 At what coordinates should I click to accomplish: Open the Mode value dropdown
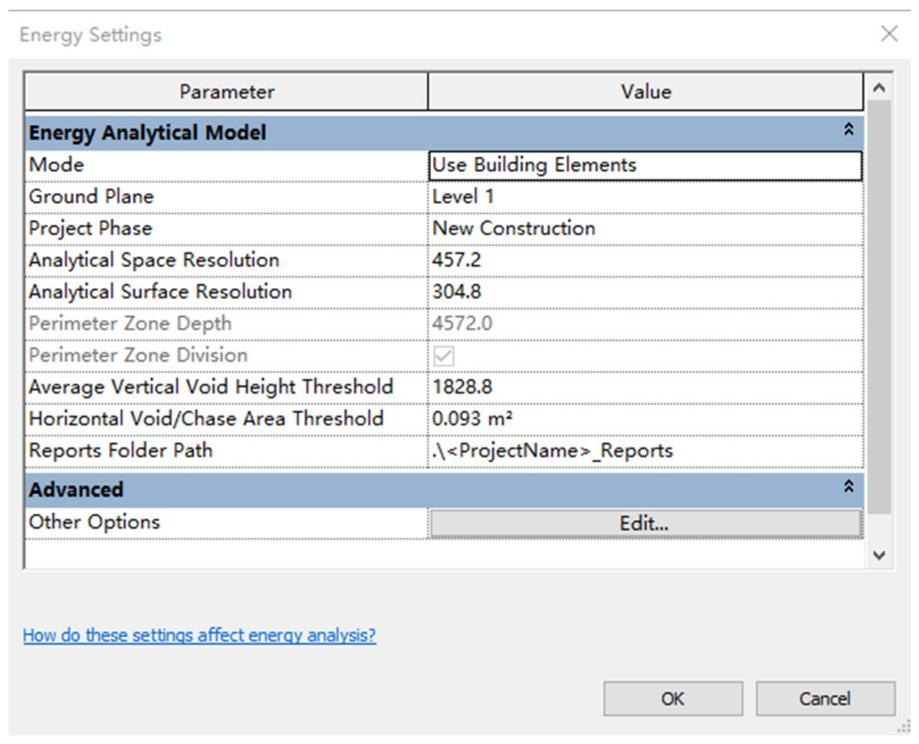coord(645,166)
